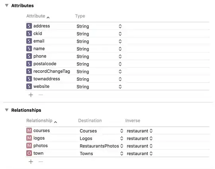Select the recordChangeTag attribute row
The width and height of the screenshot is (215, 169).
(x=117, y=71)
